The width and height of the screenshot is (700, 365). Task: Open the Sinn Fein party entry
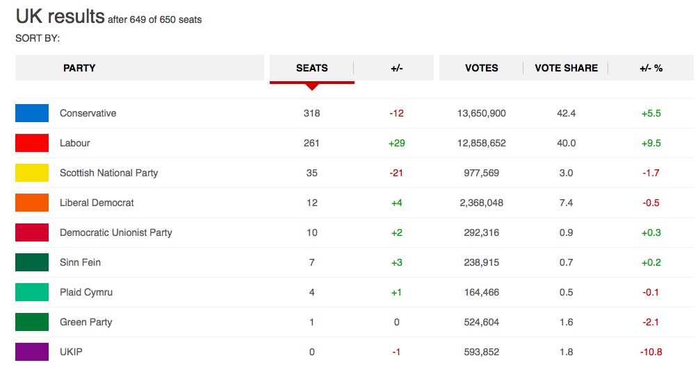(x=81, y=262)
